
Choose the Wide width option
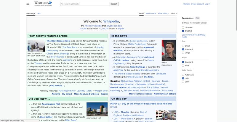tap(183, 65)
